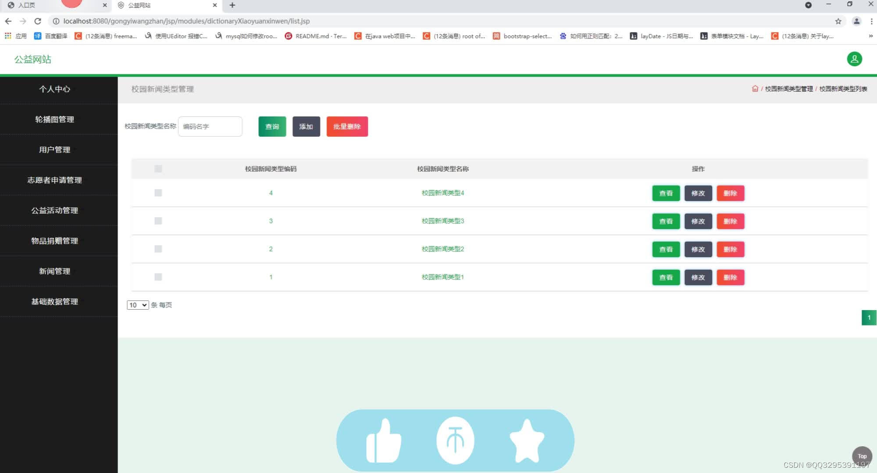Viewport: 877px width, 473px height.
Task: Open the 10 per page dropdown
Action: click(138, 305)
